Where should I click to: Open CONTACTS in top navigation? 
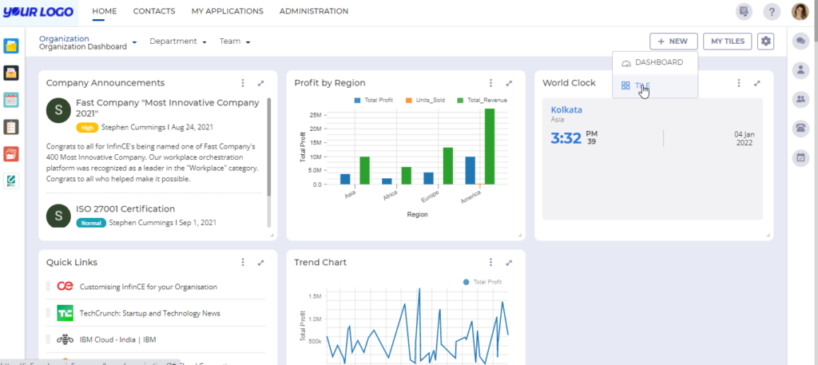pos(154,11)
